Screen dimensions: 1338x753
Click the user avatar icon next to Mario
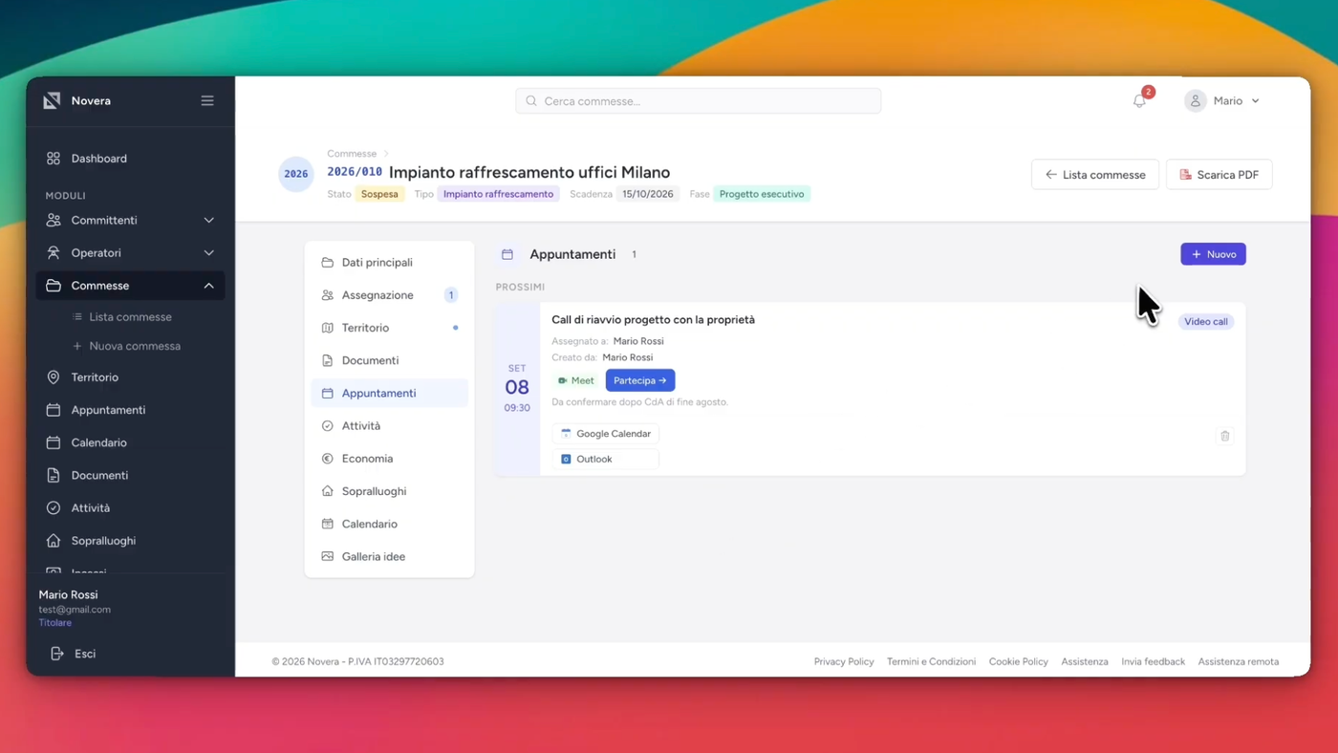coord(1195,100)
